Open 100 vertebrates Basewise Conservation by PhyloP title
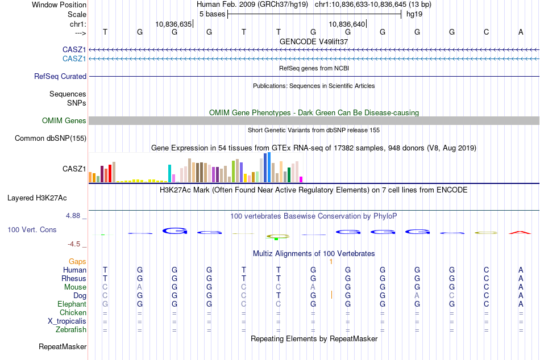 tap(314, 216)
